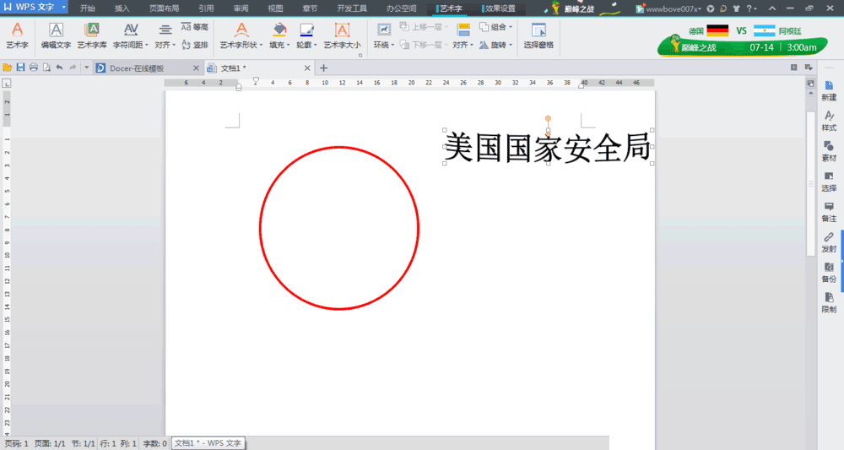Click the redo arrow icon
The width and height of the screenshot is (844, 450).
pos(73,68)
